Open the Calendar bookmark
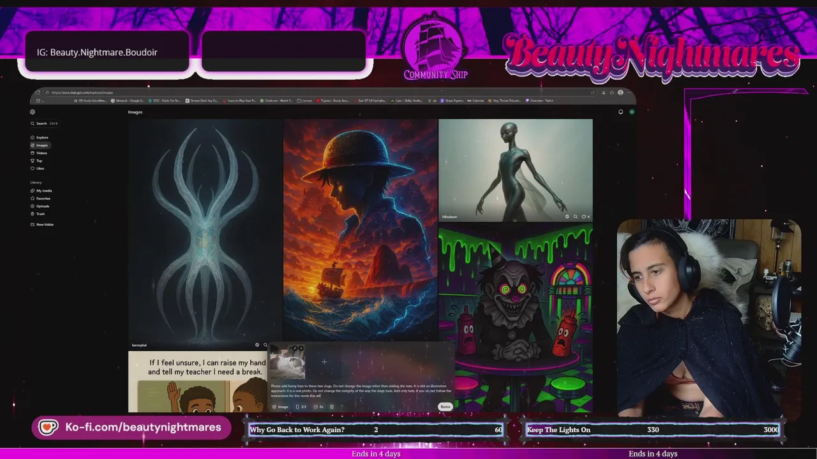 point(476,101)
